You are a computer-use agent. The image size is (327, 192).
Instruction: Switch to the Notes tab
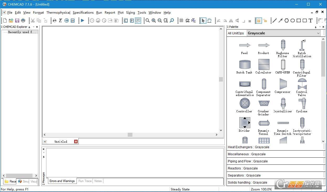coord(98,181)
